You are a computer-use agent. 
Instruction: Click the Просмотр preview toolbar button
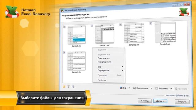click(181, 89)
